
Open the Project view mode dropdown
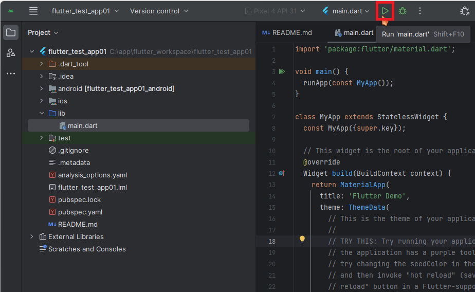pos(43,32)
